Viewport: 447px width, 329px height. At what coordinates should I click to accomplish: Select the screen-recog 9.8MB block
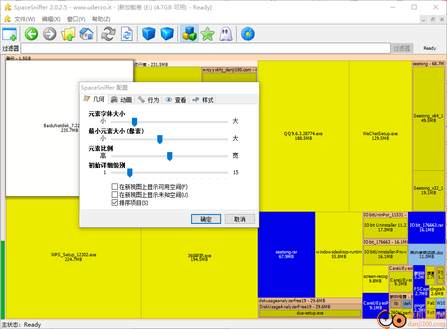point(376,279)
